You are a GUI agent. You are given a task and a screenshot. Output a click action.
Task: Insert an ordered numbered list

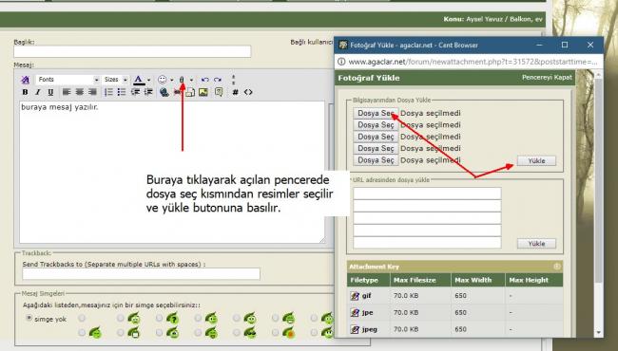point(108,92)
